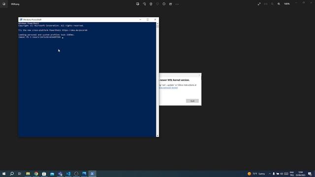Screen dimensions: 315x177
Task: Show file info with the info icon
Action: [x=164, y=4]
